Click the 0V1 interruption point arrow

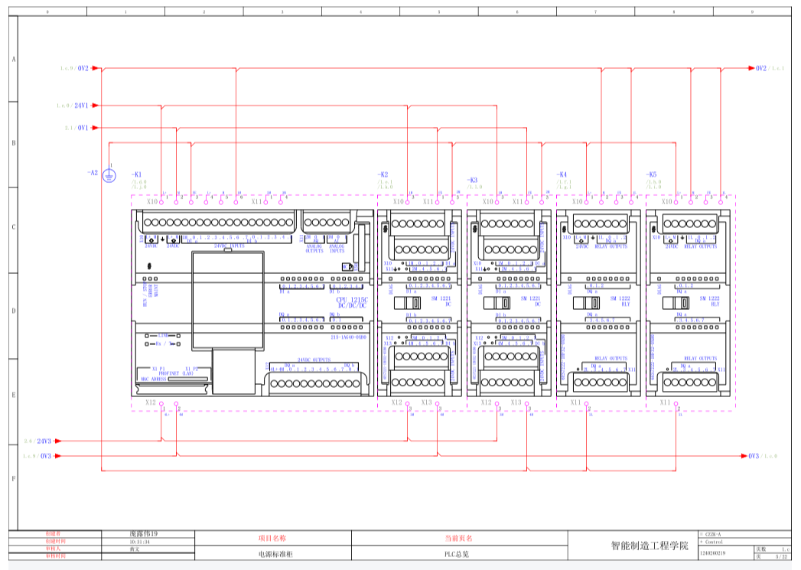click(x=95, y=128)
